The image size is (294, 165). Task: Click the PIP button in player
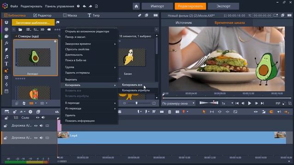(x=278, y=103)
